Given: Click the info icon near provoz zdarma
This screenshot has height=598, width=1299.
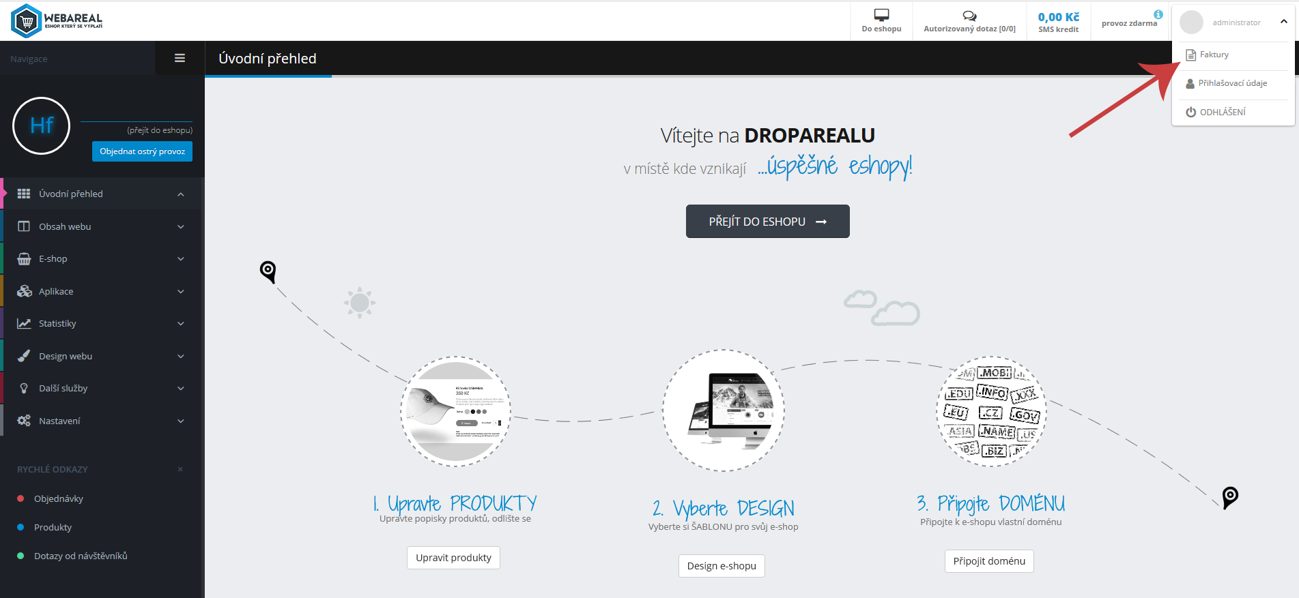Looking at the screenshot, I should tap(1158, 14).
